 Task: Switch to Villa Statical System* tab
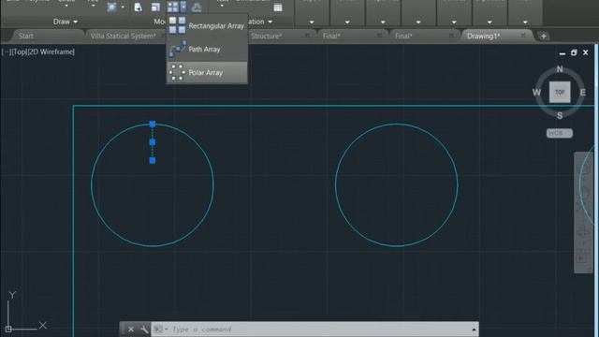tap(123, 36)
